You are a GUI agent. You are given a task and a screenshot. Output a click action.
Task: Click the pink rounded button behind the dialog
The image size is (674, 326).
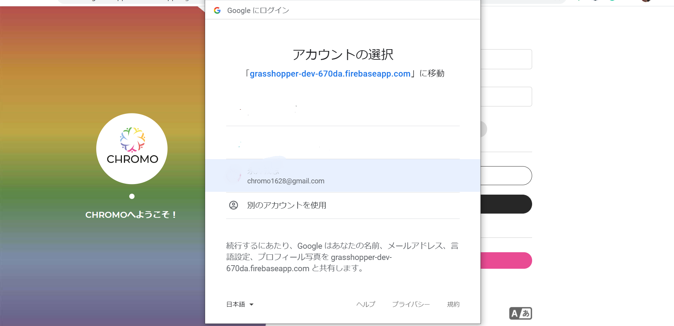click(x=508, y=260)
